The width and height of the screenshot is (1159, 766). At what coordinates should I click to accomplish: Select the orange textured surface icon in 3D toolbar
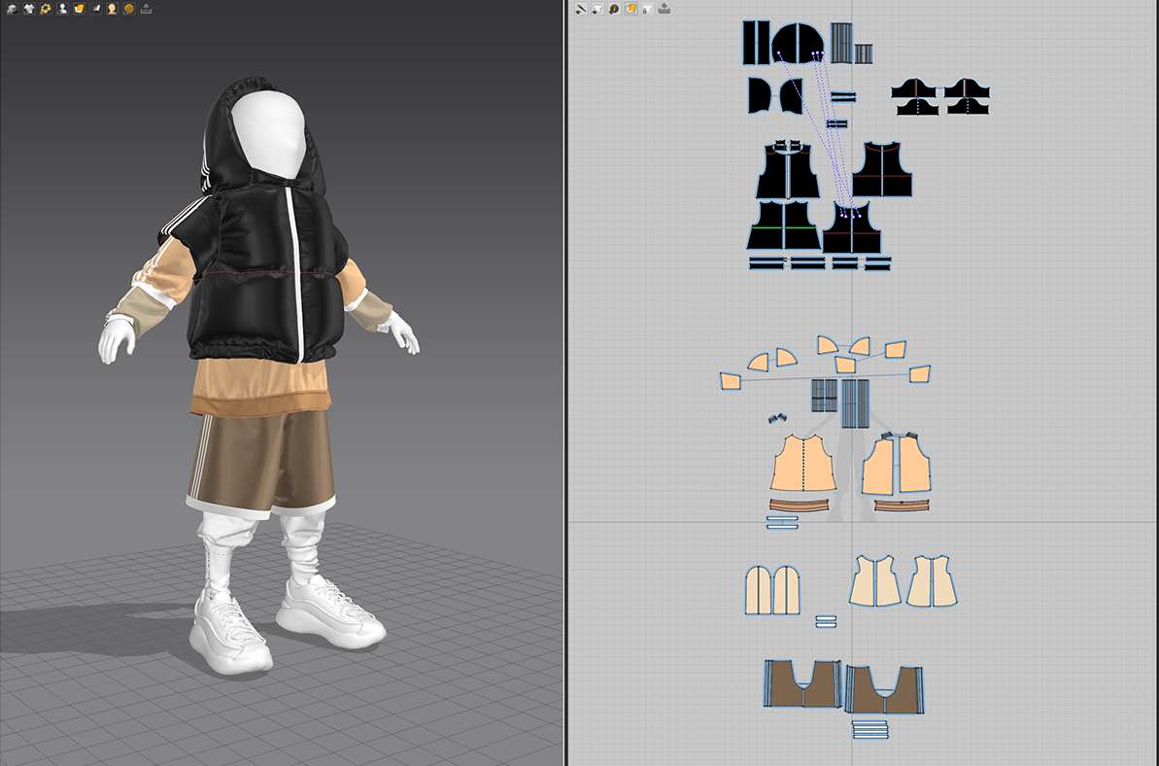tap(79, 9)
